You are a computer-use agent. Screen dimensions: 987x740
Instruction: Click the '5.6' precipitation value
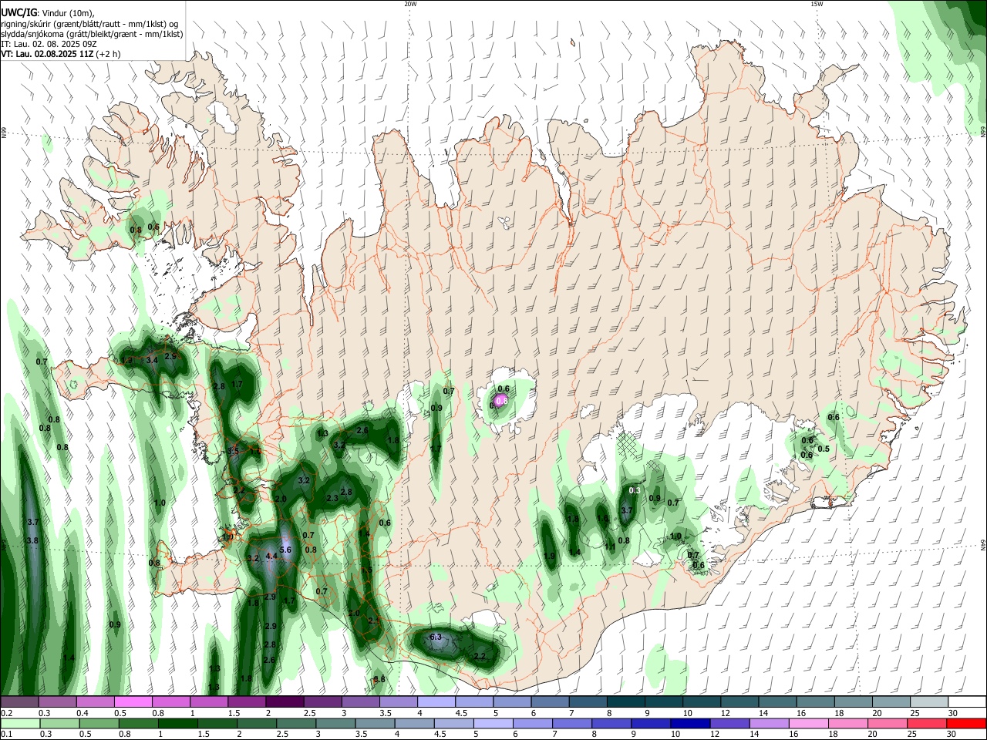point(285,550)
